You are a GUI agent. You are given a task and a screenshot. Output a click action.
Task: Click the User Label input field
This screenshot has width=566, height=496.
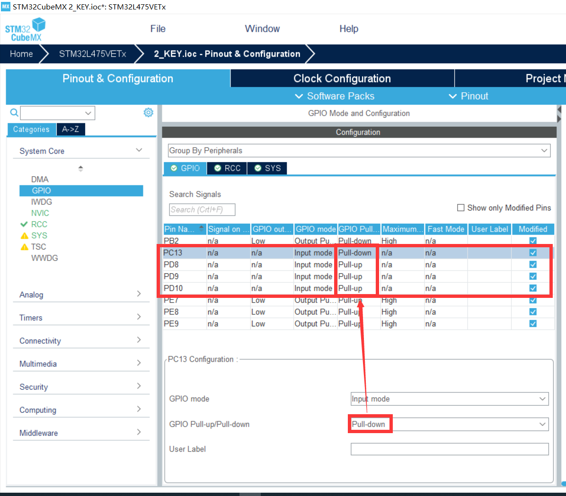click(450, 449)
